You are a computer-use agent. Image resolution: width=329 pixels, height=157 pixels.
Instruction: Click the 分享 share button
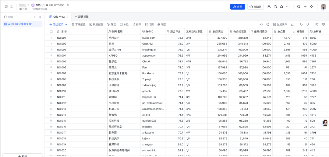(238, 7)
